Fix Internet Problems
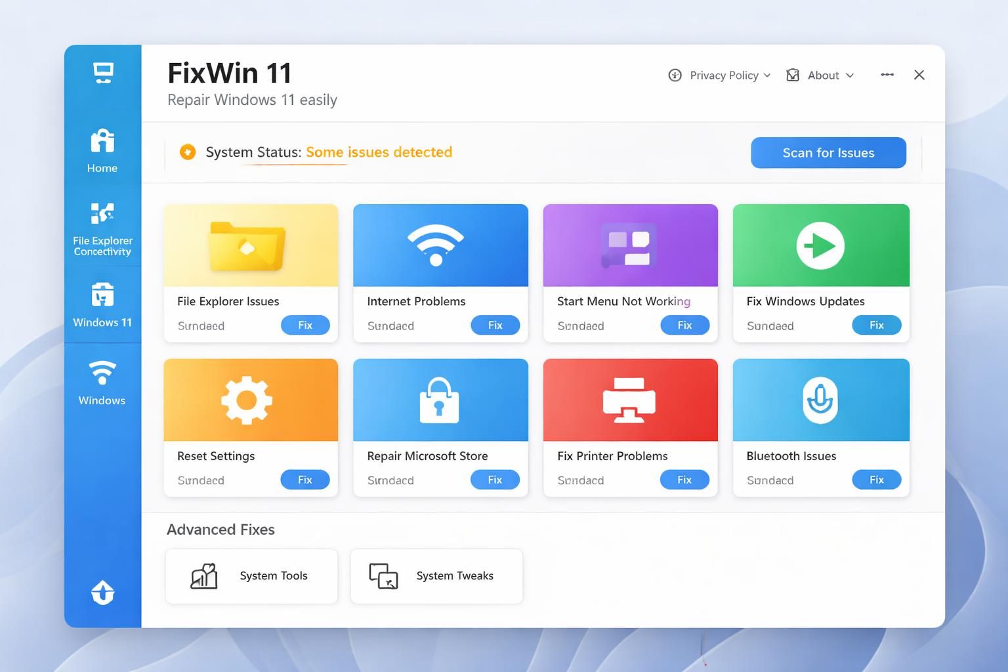This screenshot has width=1008, height=672. 495,325
